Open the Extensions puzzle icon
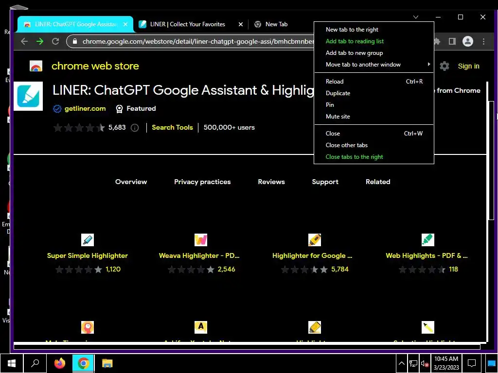Viewport: 498px width, 373px height. coord(437,41)
